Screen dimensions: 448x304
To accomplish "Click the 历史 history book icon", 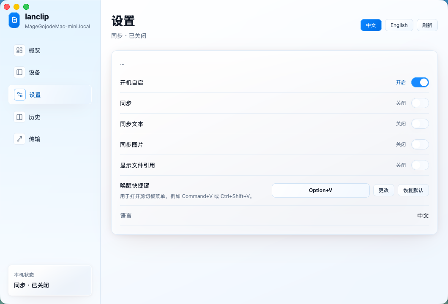I will click(x=19, y=117).
